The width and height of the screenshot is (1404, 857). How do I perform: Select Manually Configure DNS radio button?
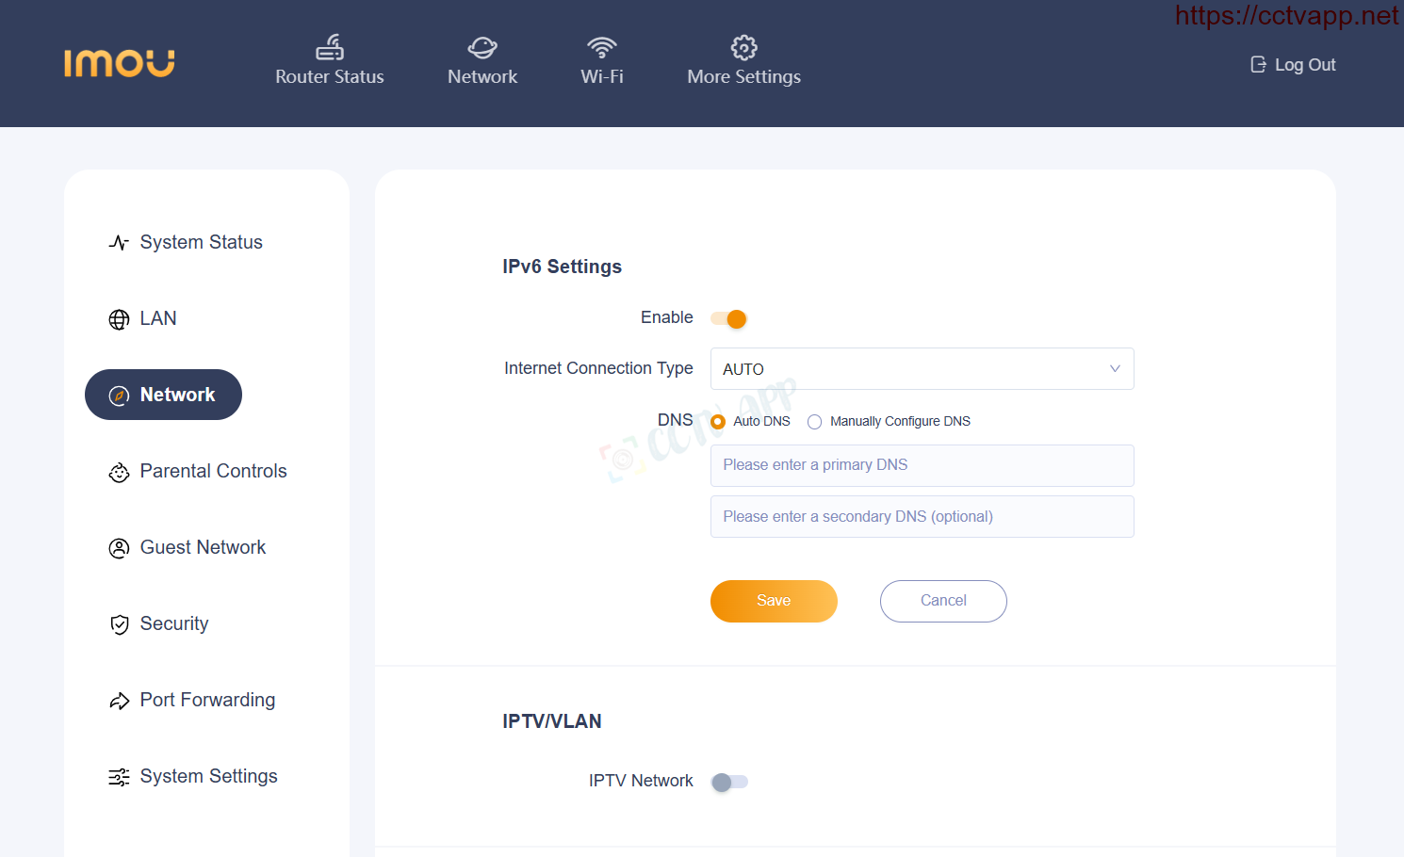[814, 422]
